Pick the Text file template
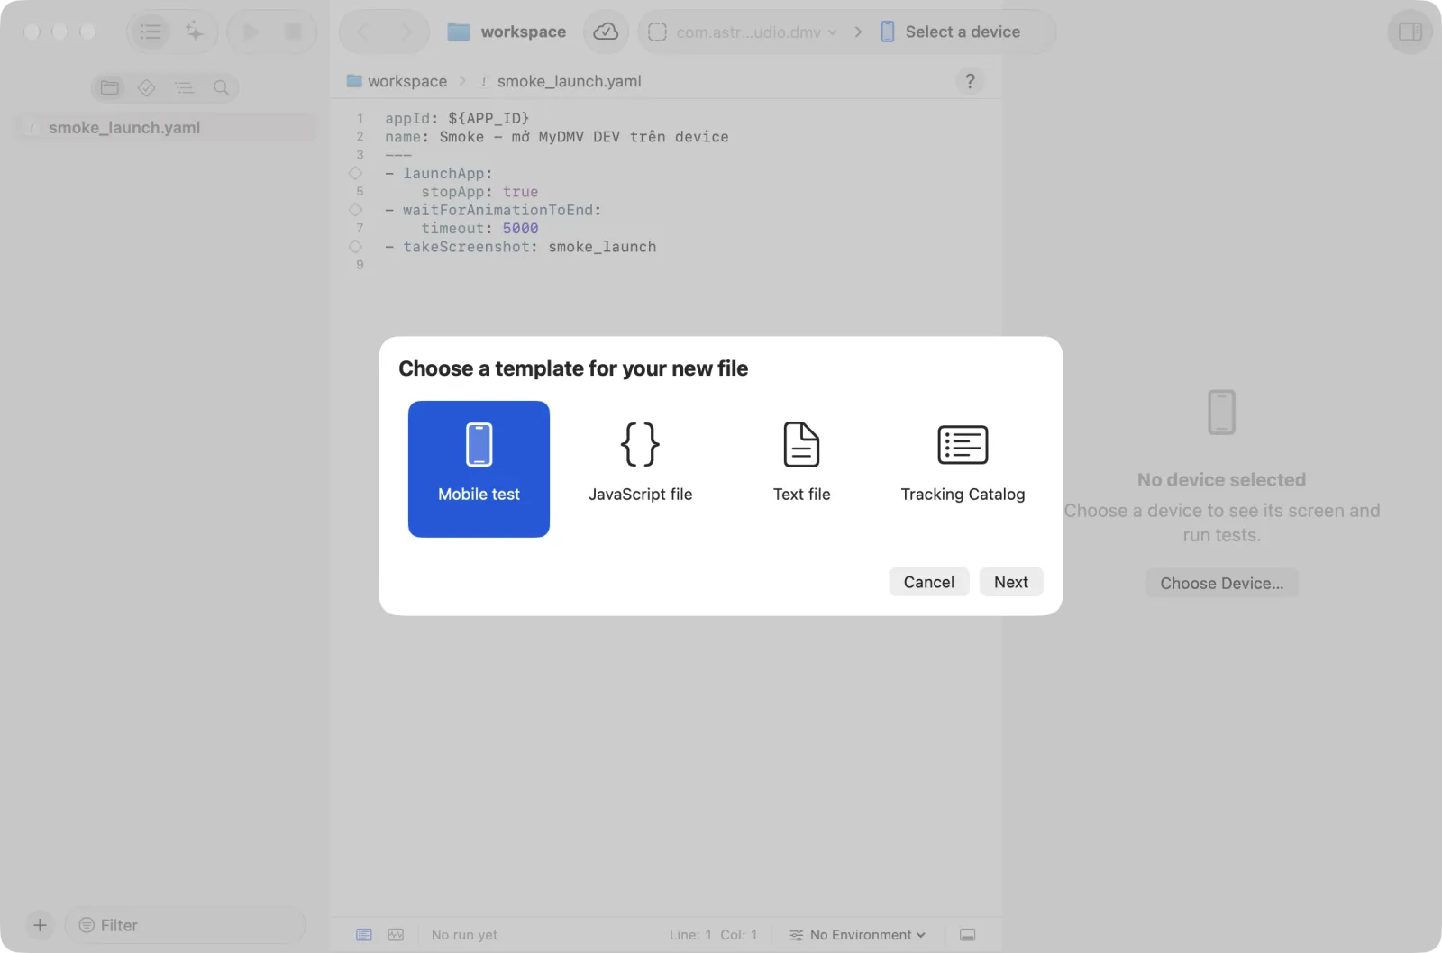This screenshot has width=1442, height=953. (801, 468)
